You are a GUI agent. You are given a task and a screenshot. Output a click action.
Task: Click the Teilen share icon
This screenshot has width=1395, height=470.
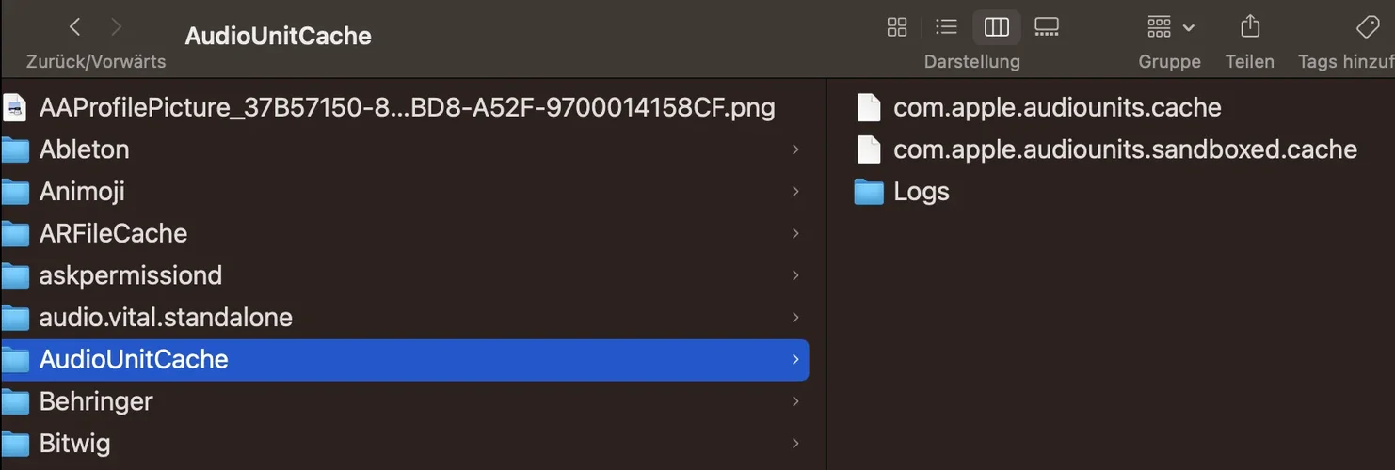pyautogui.click(x=1250, y=27)
